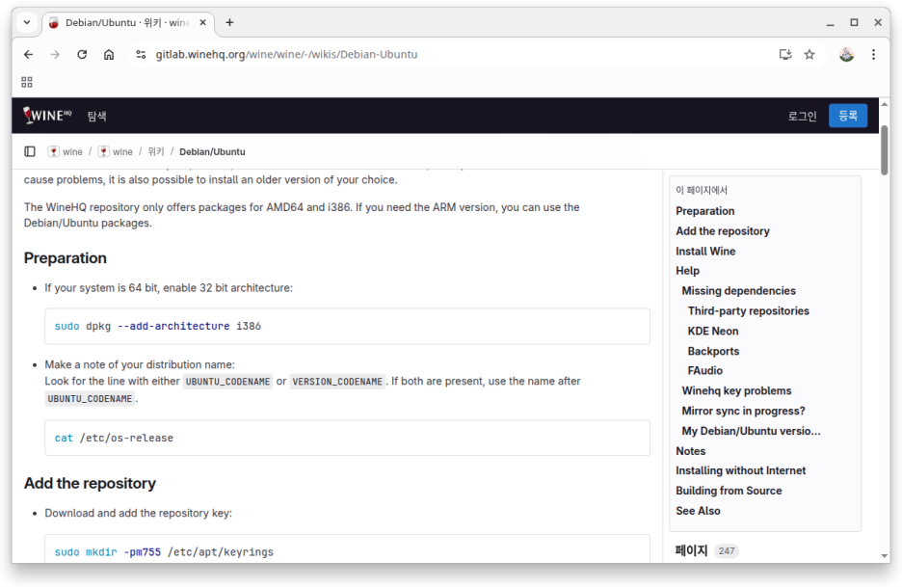Click the scrollbar up arrow

(884, 104)
